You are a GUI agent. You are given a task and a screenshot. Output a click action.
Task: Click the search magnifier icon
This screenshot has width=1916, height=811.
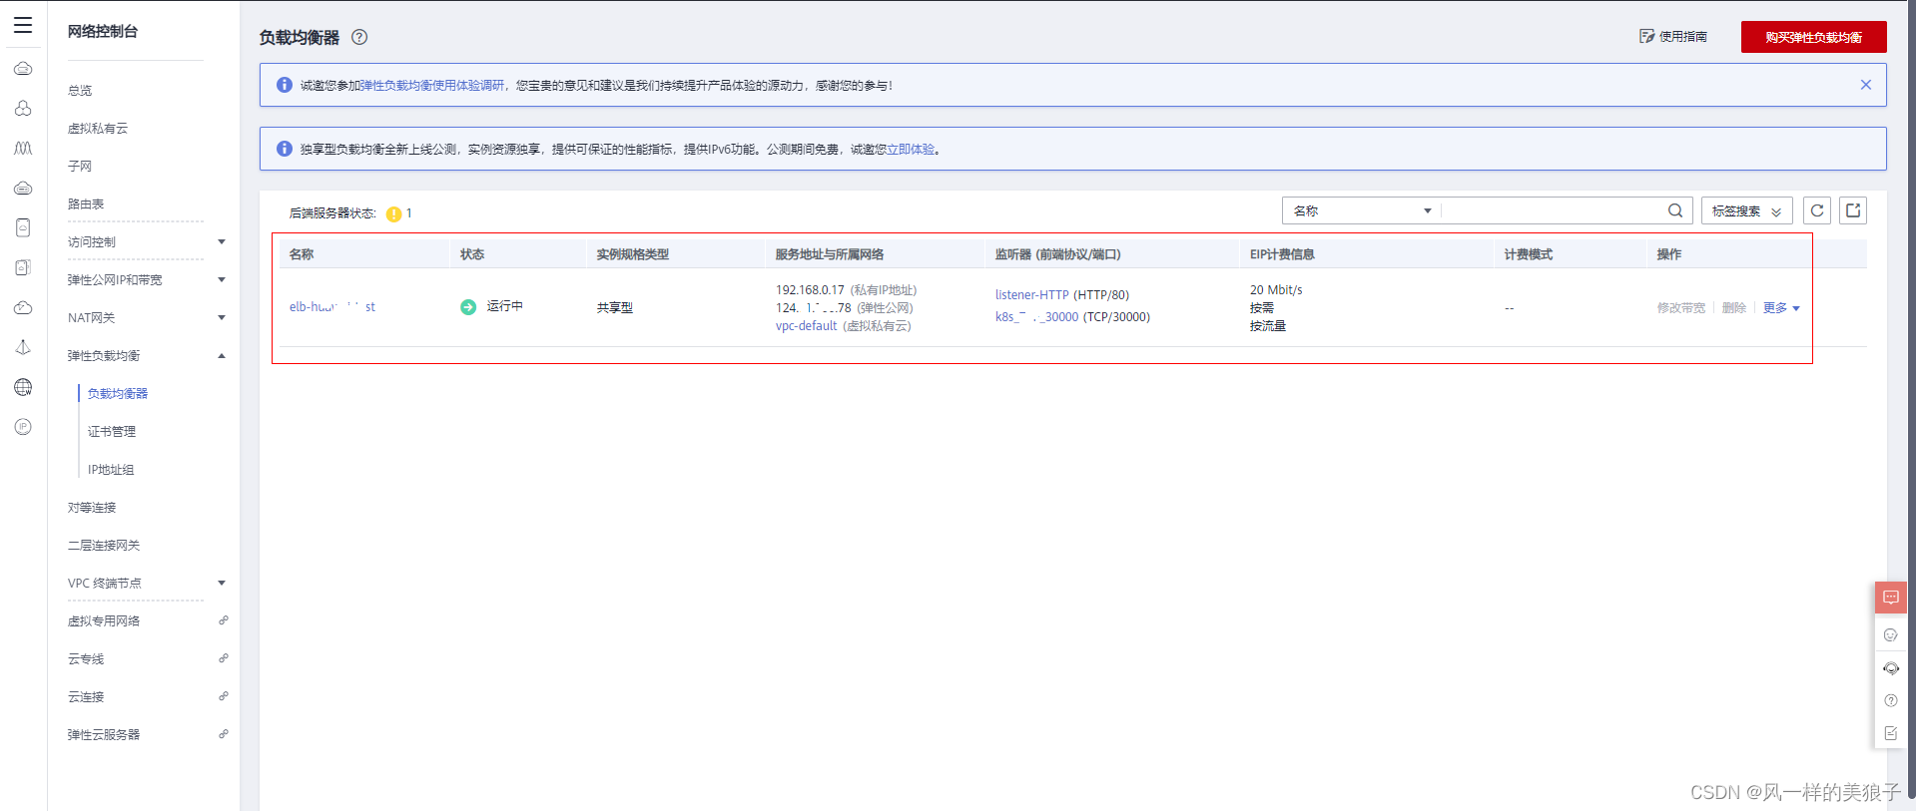[x=1675, y=210]
